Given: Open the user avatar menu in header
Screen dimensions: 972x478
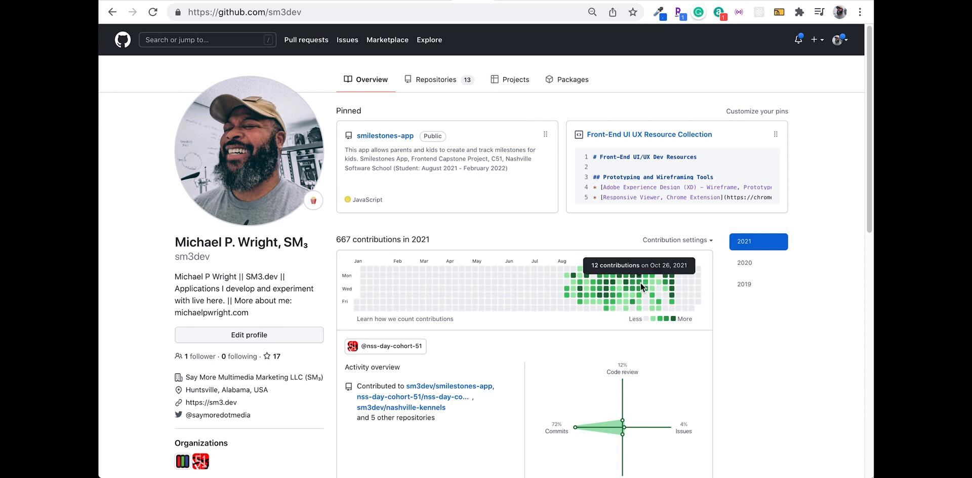Looking at the screenshot, I should point(839,39).
